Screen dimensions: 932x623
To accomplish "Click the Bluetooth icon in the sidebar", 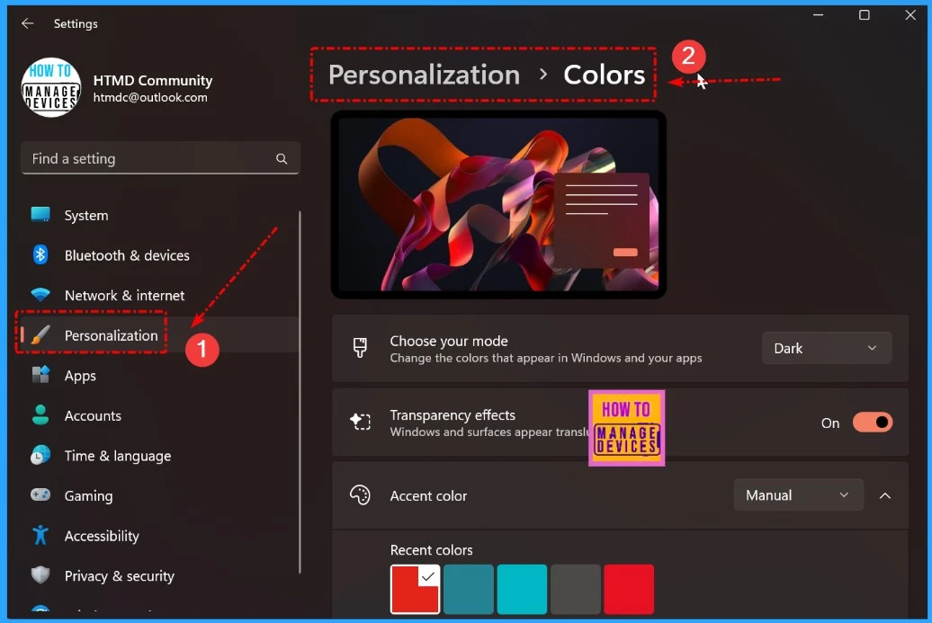I will click(x=40, y=254).
